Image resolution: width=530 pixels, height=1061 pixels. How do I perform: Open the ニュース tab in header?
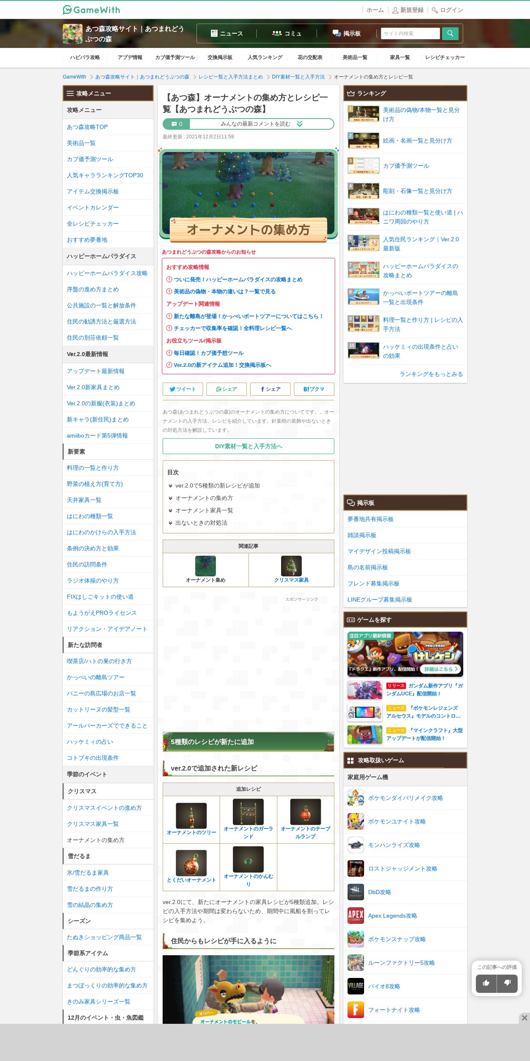coord(227,33)
